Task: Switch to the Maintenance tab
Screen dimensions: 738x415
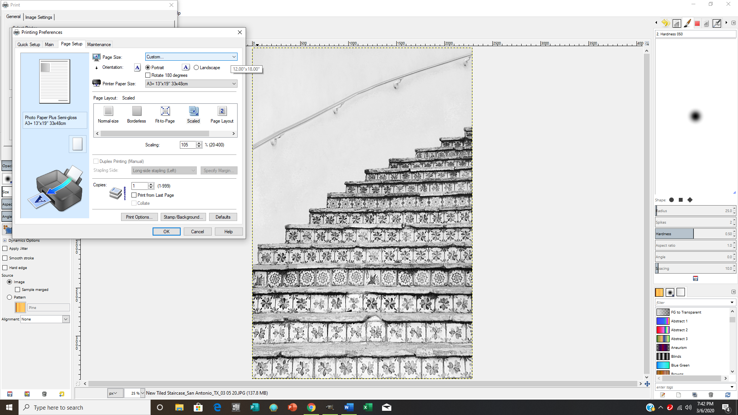Action: tap(99, 45)
